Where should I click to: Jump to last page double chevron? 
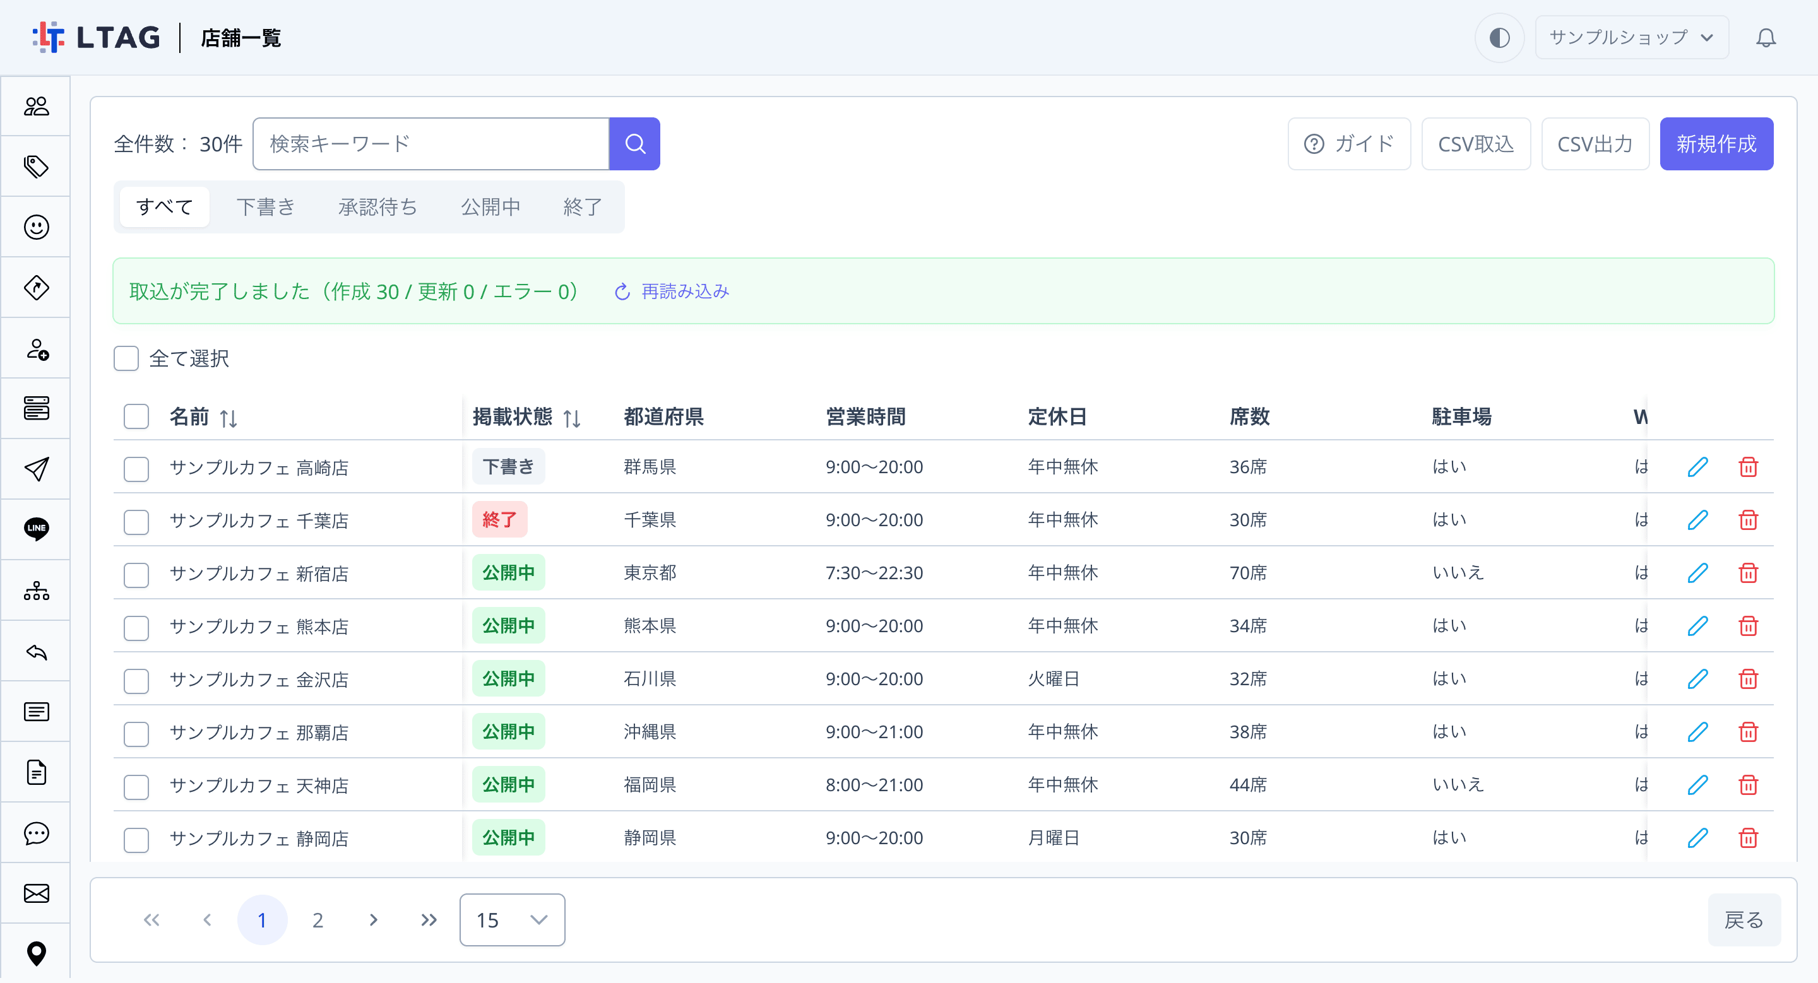(429, 919)
